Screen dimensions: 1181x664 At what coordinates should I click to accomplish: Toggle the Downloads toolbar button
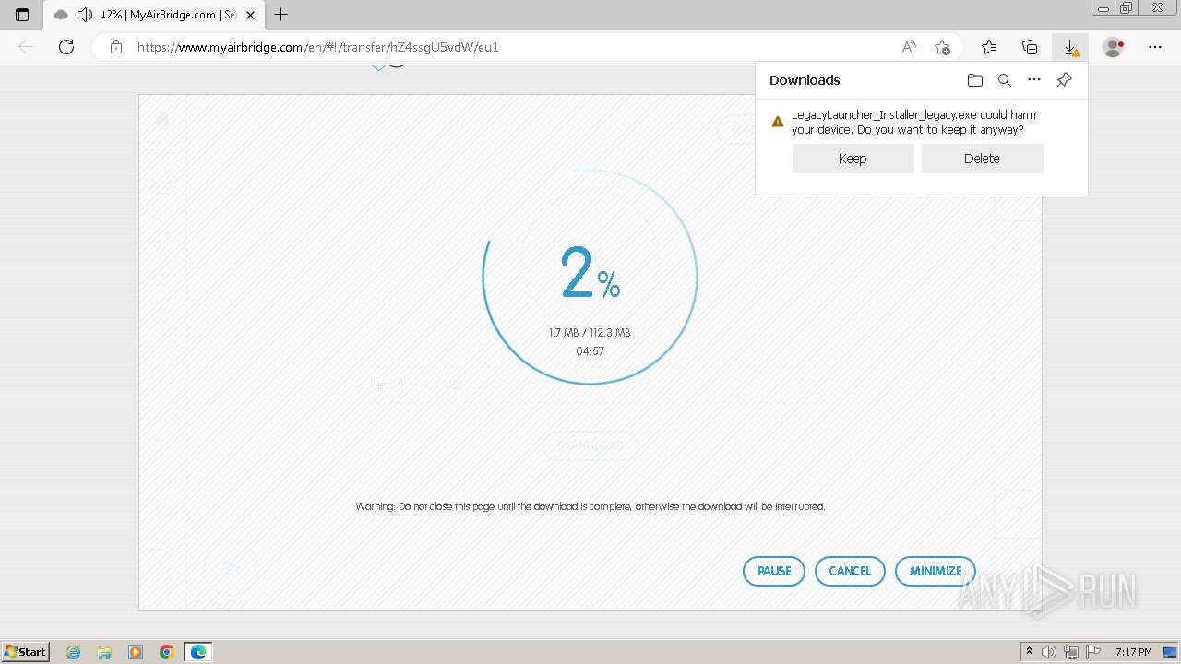[x=1070, y=47]
